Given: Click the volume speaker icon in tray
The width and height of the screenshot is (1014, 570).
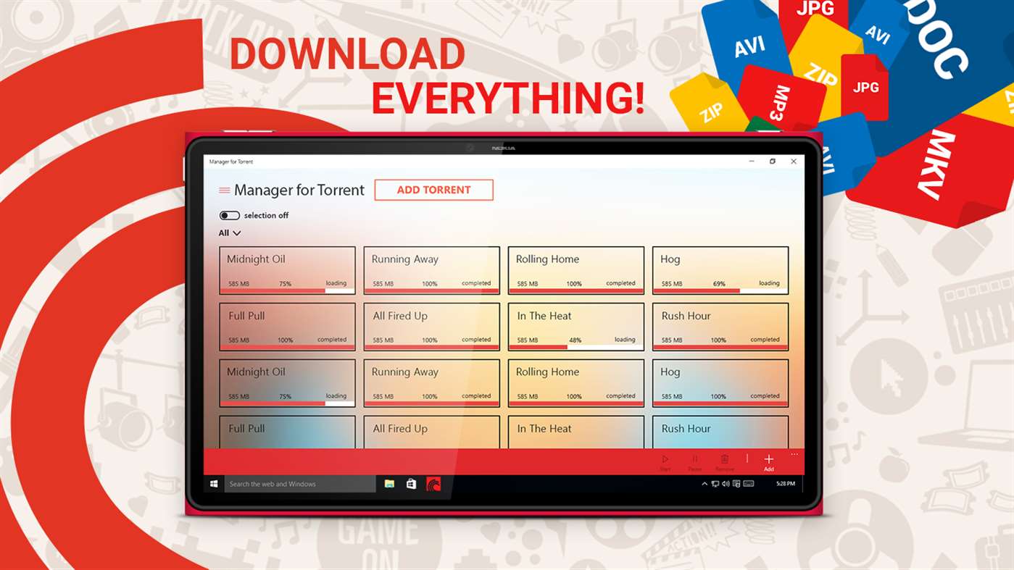Looking at the screenshot, I should [726, 484].
